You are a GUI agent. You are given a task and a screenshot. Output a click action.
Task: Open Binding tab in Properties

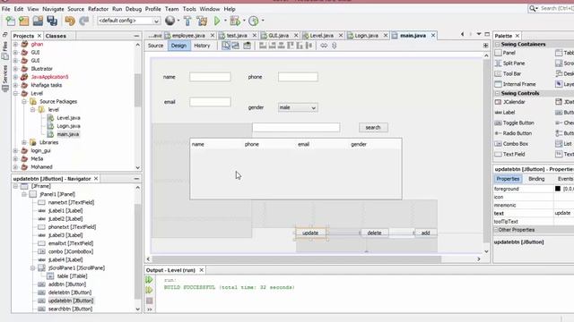coord(536,179)
